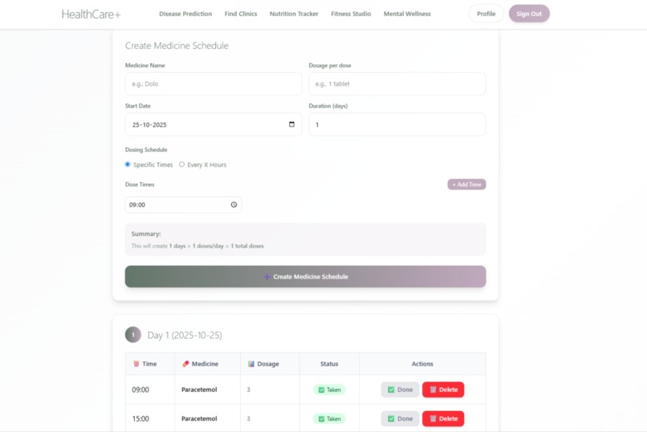Click the Day 1 (2025-10-25) heading
This screenshot has height=432, width=647.
tap(185, 335)
